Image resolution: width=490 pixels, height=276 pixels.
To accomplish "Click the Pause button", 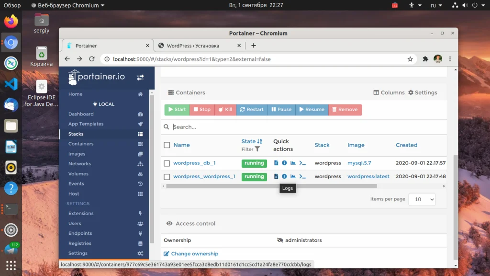I will tap(281, 110).
